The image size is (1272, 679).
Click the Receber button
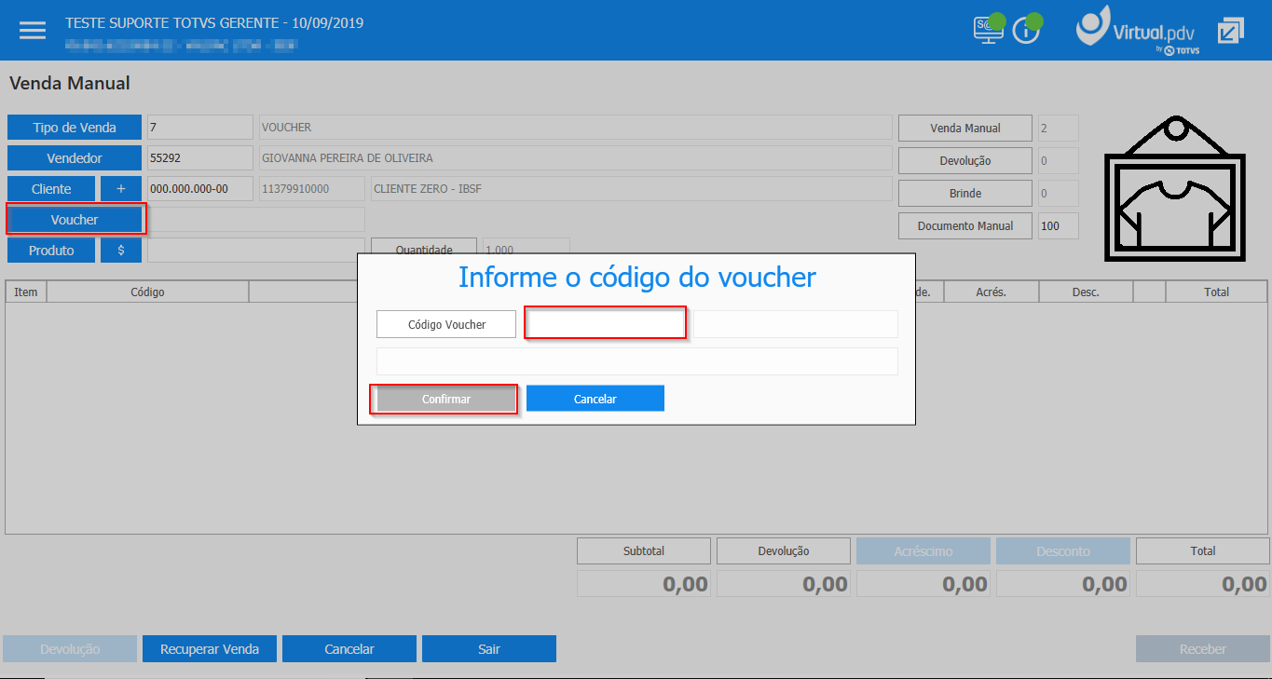1203,649
